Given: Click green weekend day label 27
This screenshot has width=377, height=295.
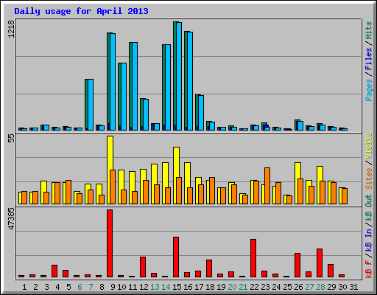Looking at the screenshot, I should tap(309, 287).
